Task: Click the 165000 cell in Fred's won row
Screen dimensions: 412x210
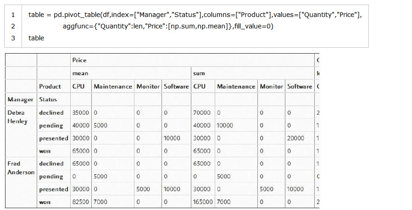Action: (203, 202)
